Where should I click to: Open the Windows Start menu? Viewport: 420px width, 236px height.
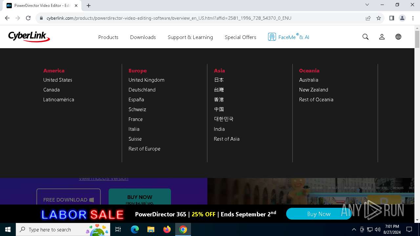pos(8,229)
